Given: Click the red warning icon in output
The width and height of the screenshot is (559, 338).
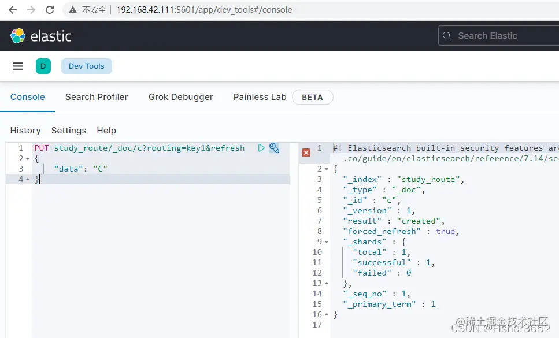Looking at the screenshot, I should tap(306, 153).
